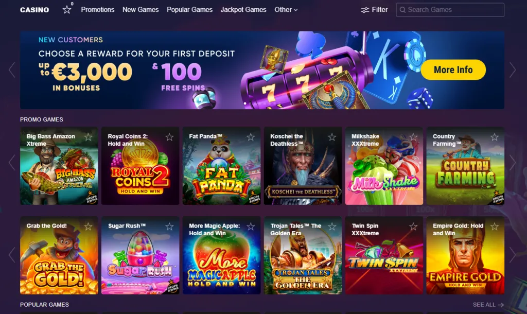The width and height of the screenshot is (527, 314).
Task: Add Twin Spin XXXtreme to favorites
Action: pos(413,226)
